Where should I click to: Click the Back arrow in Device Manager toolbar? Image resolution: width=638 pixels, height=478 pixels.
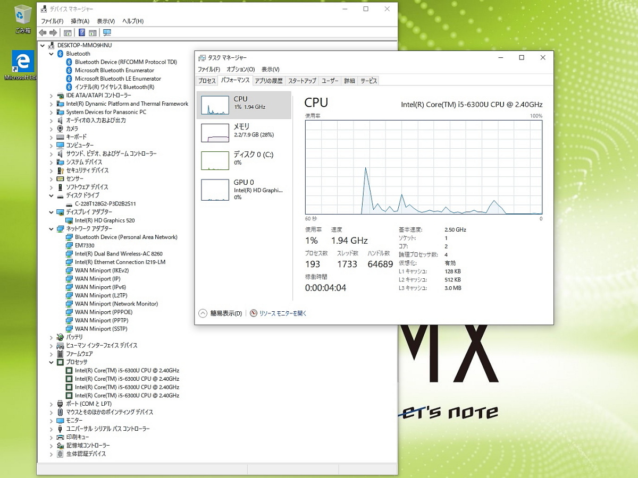coord(43,33)
